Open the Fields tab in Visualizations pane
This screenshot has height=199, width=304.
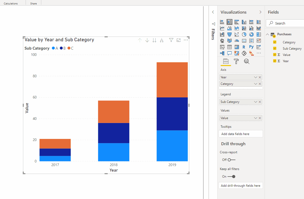point(226,61)
